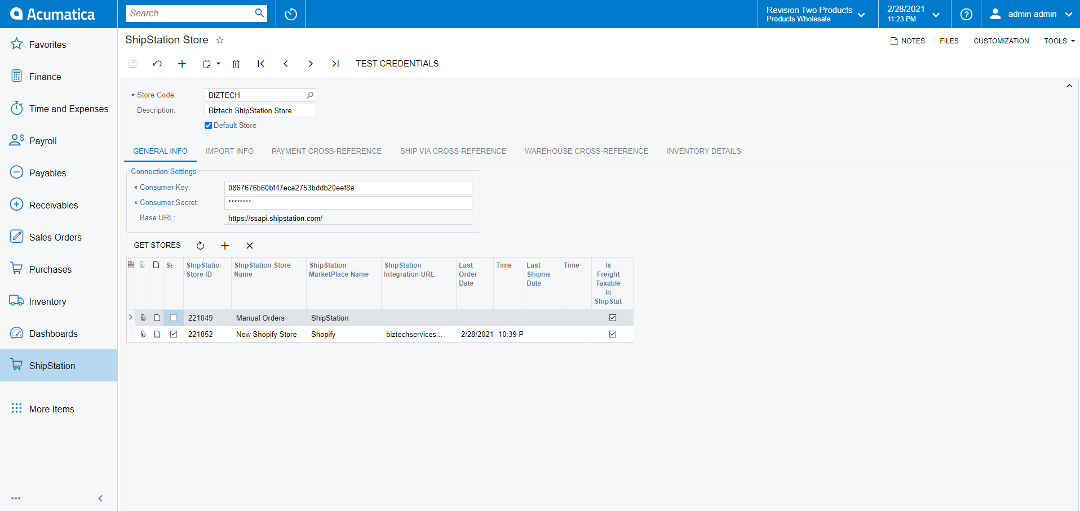
Task: Open the Sales Orders workspace
Action: click(x=59, y=237)
